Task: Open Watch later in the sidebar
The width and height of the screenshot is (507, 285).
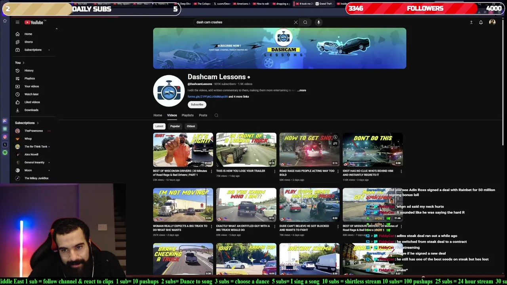Action: pos(31,94)
